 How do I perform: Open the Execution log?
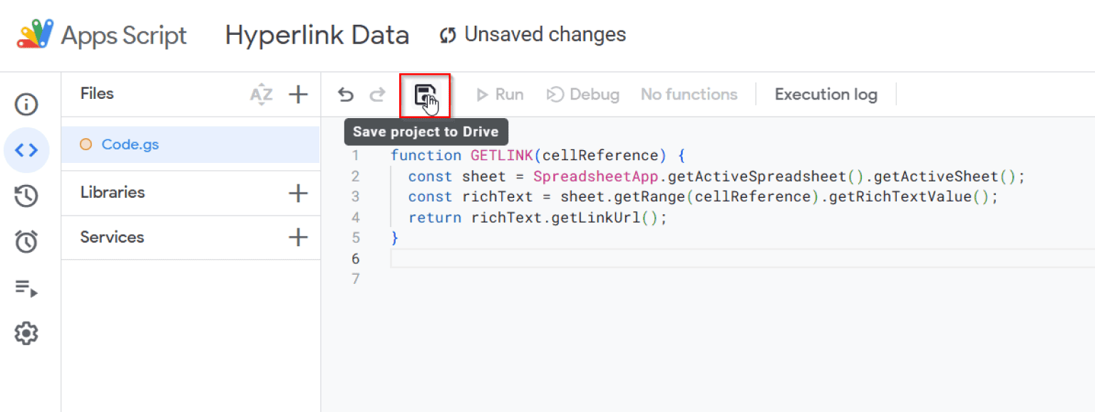pyautogui.click(x=826, y=95)
